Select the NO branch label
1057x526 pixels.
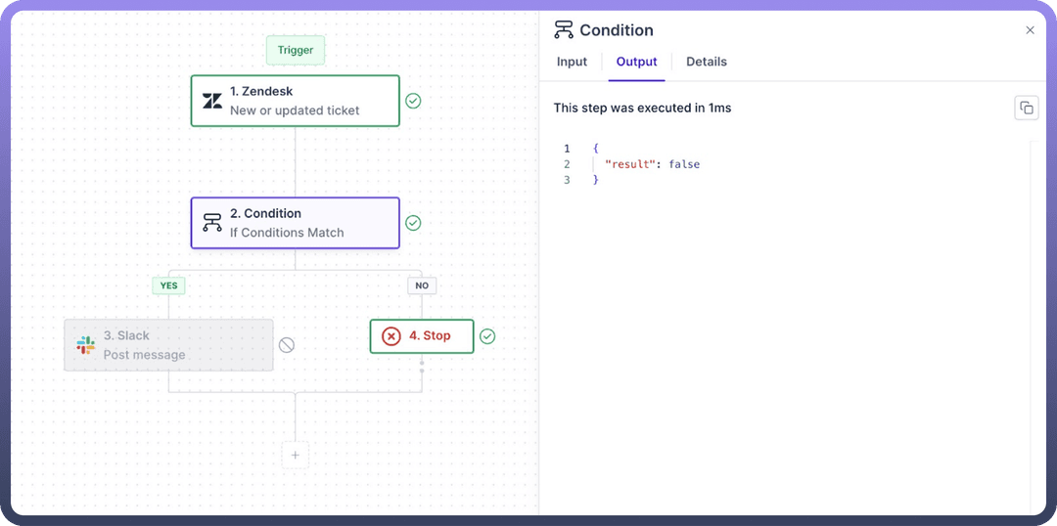(x=422, y=285)
